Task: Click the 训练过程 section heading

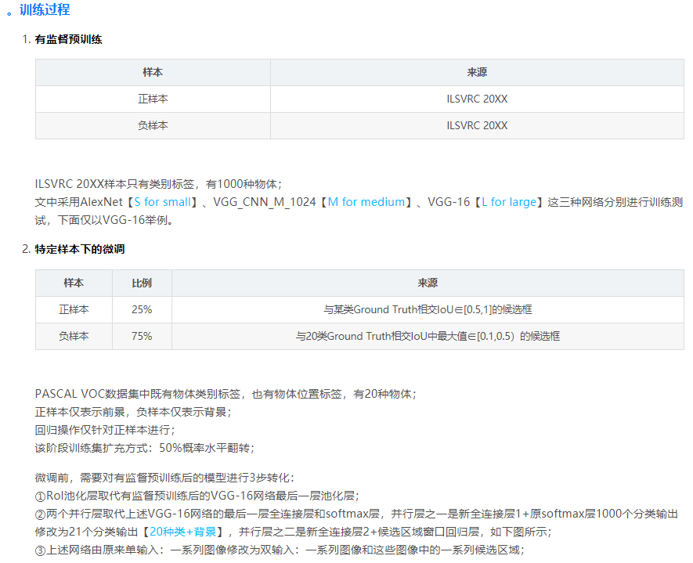Action: click(x=45, y=9)
